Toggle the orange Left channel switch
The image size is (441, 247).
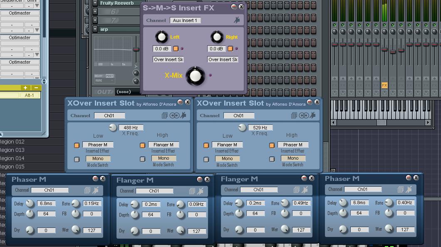coord(176,49)
